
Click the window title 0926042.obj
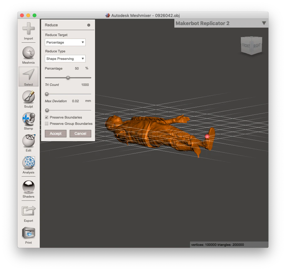167,15
